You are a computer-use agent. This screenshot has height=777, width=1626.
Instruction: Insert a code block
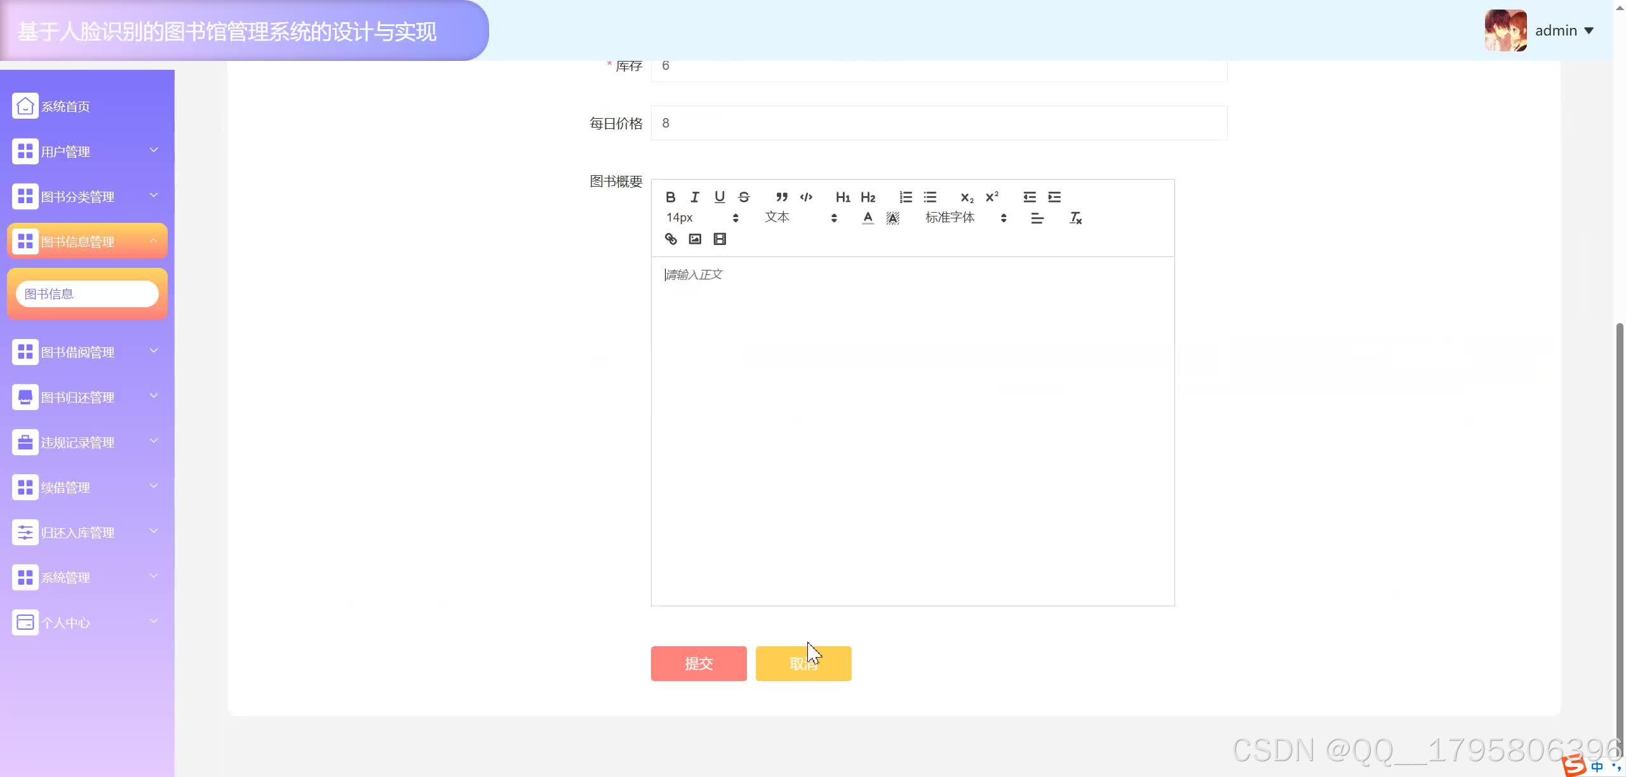(x=806, y=197)
